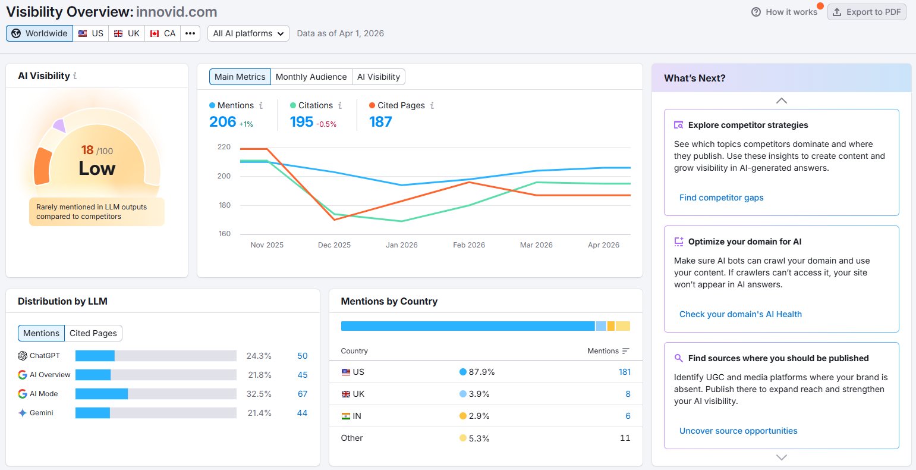Open Check your domain's AI Health
Image resolution: width=916 pixels, height=470 pixels.
click(741, 314)
